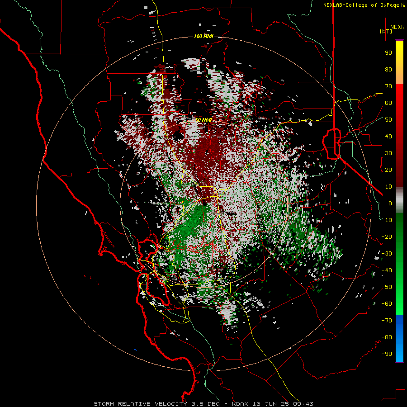
Task: Click the 70 value on velocity scale
Action: pos(388,86)
